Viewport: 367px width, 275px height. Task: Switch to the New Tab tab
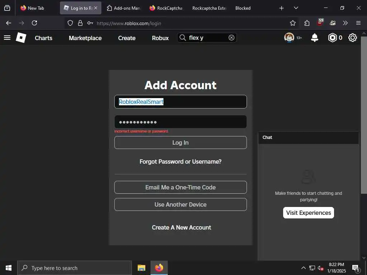pos(36,8)
